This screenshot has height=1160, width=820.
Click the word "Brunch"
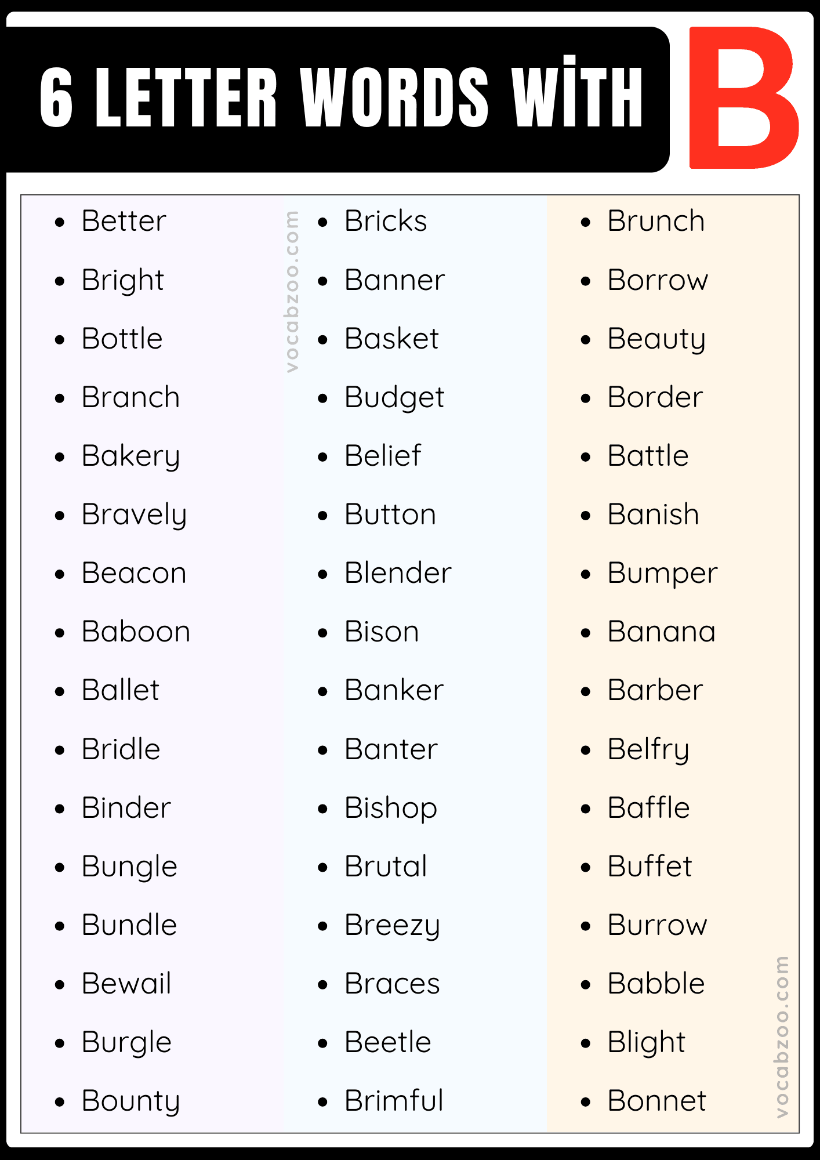656,221
